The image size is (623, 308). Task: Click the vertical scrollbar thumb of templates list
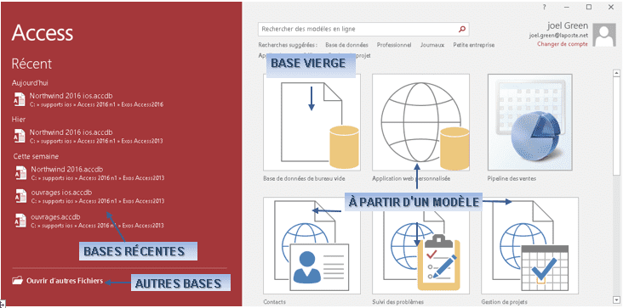[616, 126]
